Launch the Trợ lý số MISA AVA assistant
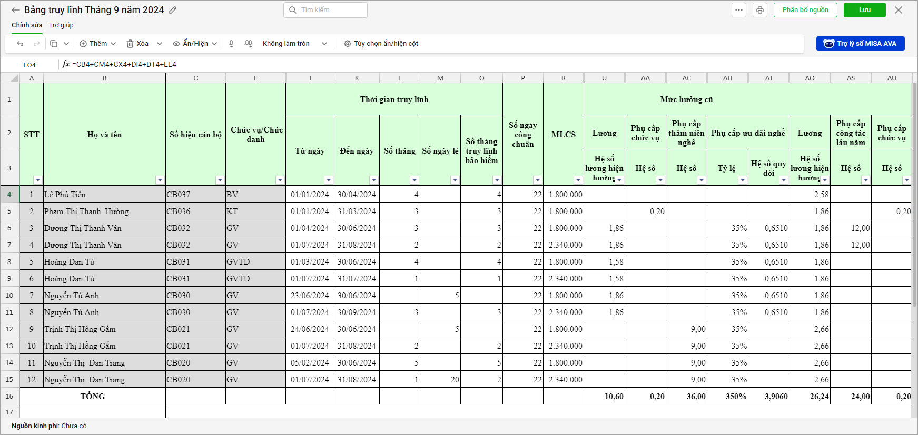This screenshot has height=435, width=918. pos(860,44)
